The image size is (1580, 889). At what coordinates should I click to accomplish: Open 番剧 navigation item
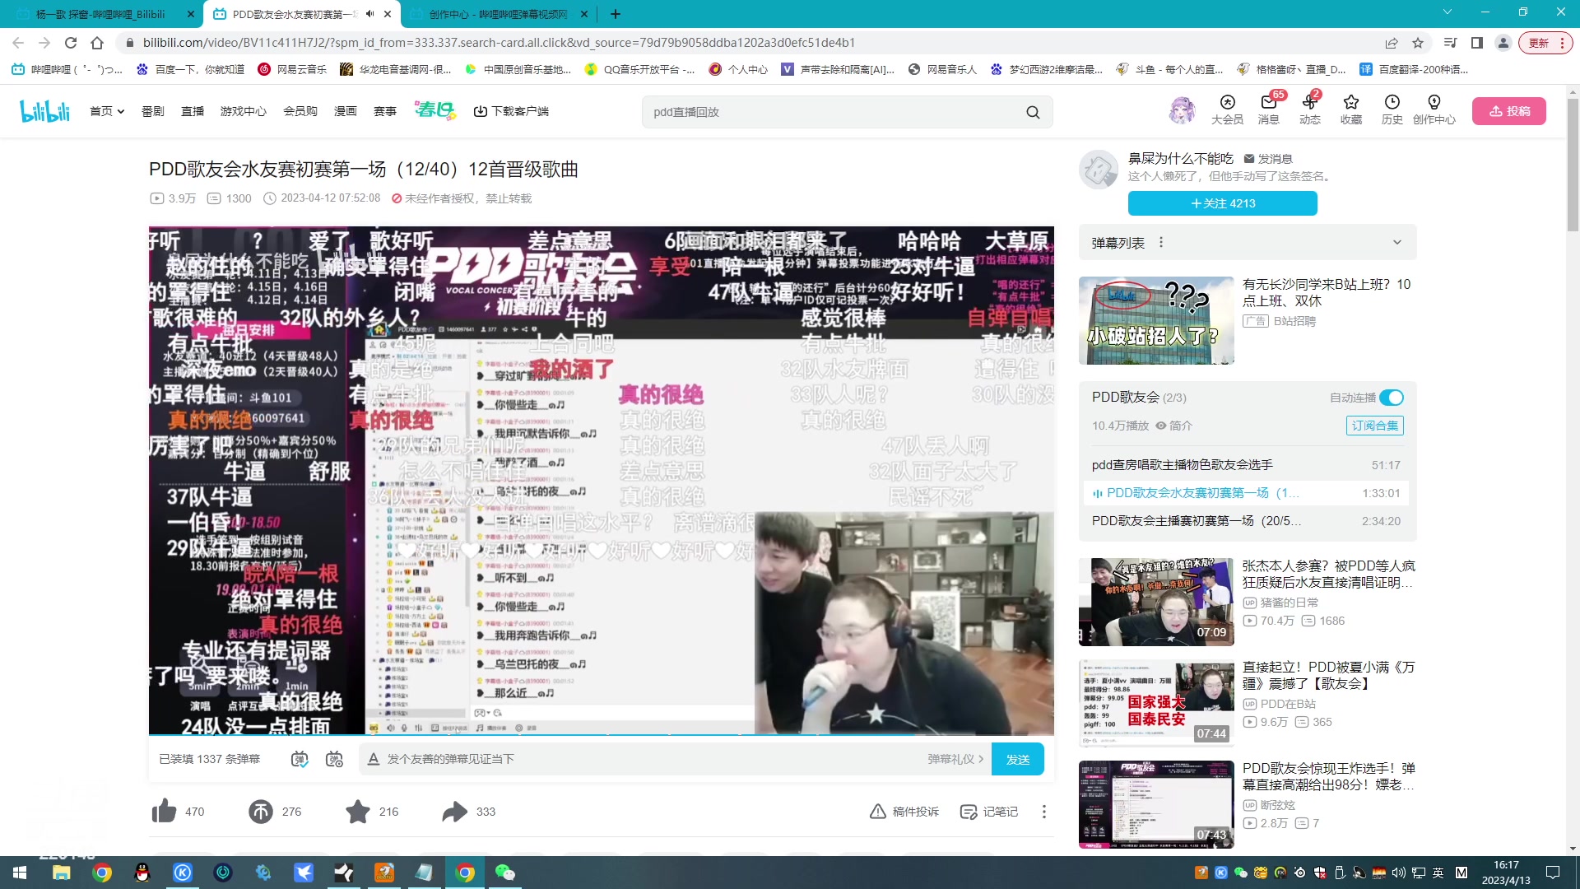(153, 111)
